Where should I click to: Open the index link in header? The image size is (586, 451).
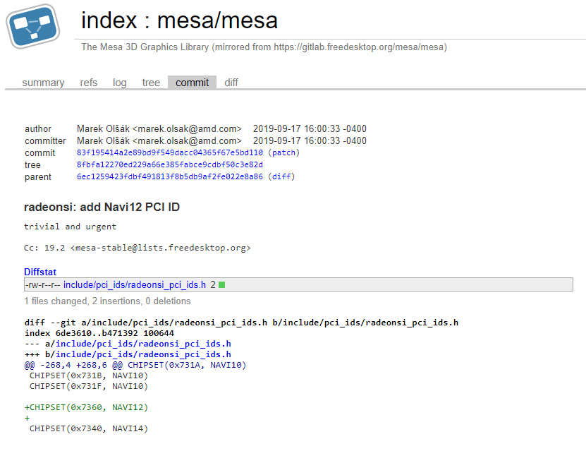point(109,20)
